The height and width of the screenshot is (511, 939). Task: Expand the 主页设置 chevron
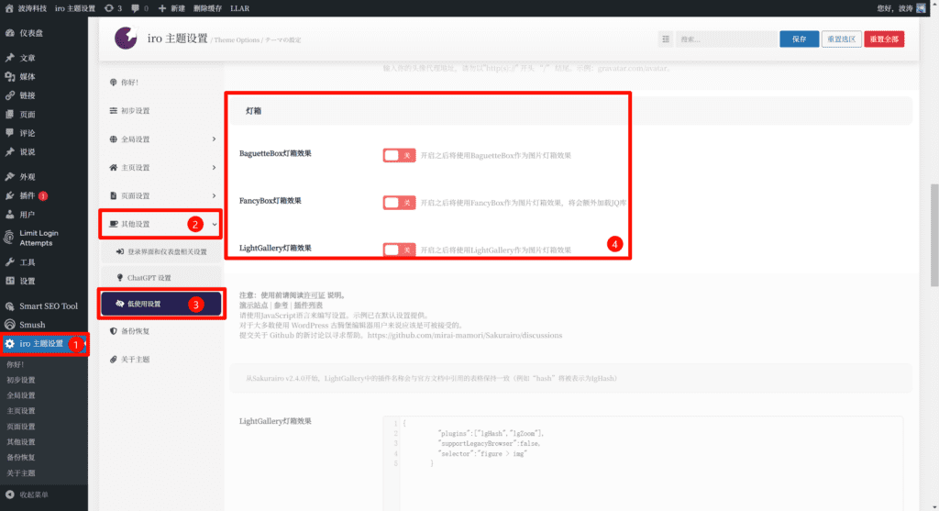coord(214,167)
